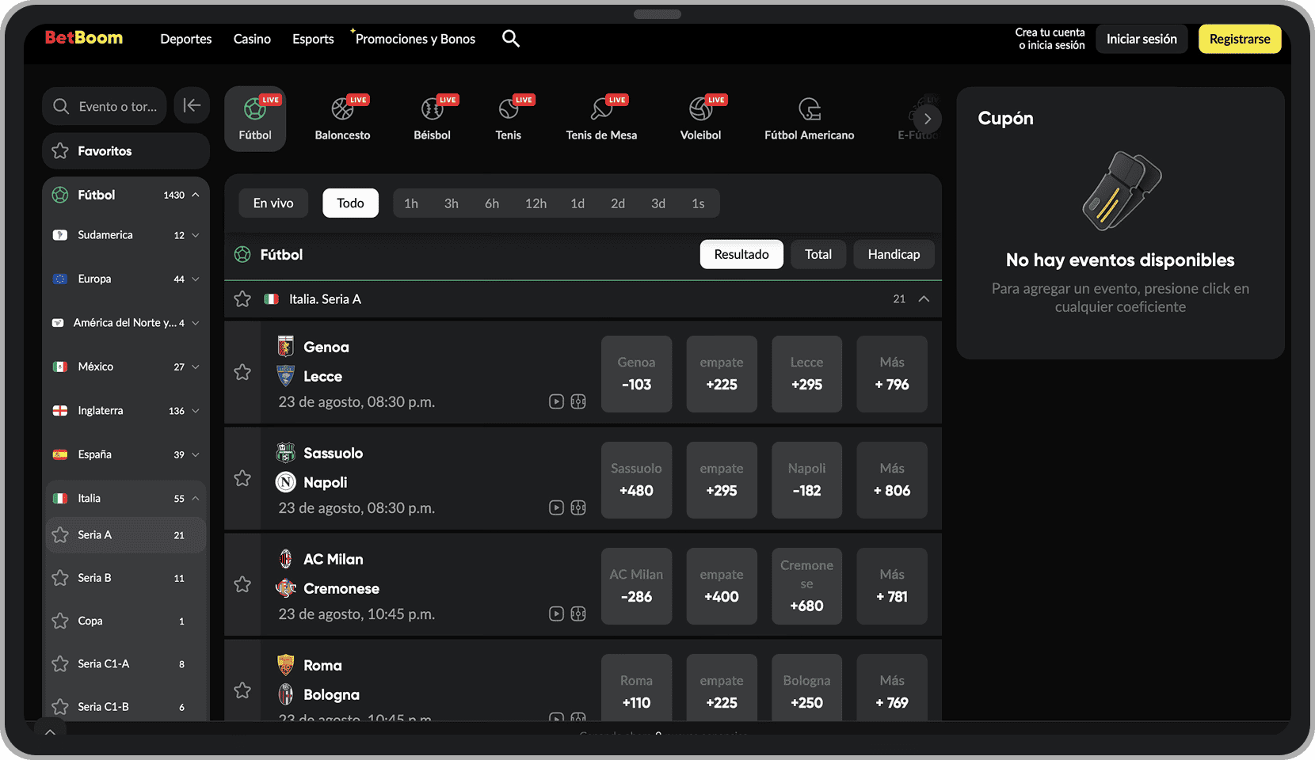Open live stream for Sassuolo vs Napoli
This screenshot has height=760, width=1315.
pyautogui.click(x=556, y=507)
